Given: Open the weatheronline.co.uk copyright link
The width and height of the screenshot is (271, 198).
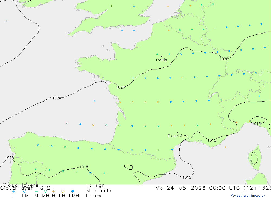Looking at the screenshot, I should pos(248,196).
